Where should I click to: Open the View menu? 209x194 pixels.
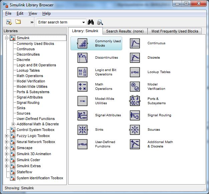tap(33, 13)
